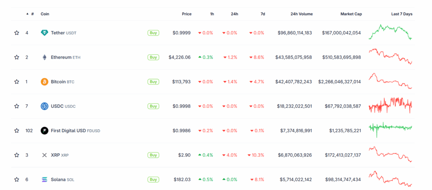The height and width of the screenshot is (190, 432).
Task: Sort the table by Market Cap header
Action: tap(351, 14)
